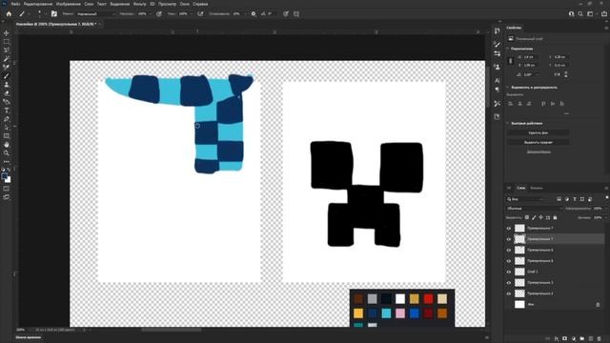The image size is (610, 343).
Task: Click the Выделить предмет quick action button
Action: pyautogui.click(x=538, y=142)
